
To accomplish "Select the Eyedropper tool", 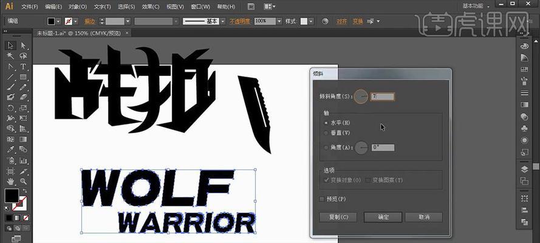I will pos(11,149).
